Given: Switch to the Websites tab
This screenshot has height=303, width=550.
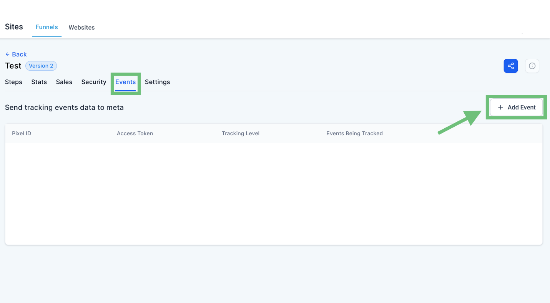Looking at the screenshot, I should (81, 27).
